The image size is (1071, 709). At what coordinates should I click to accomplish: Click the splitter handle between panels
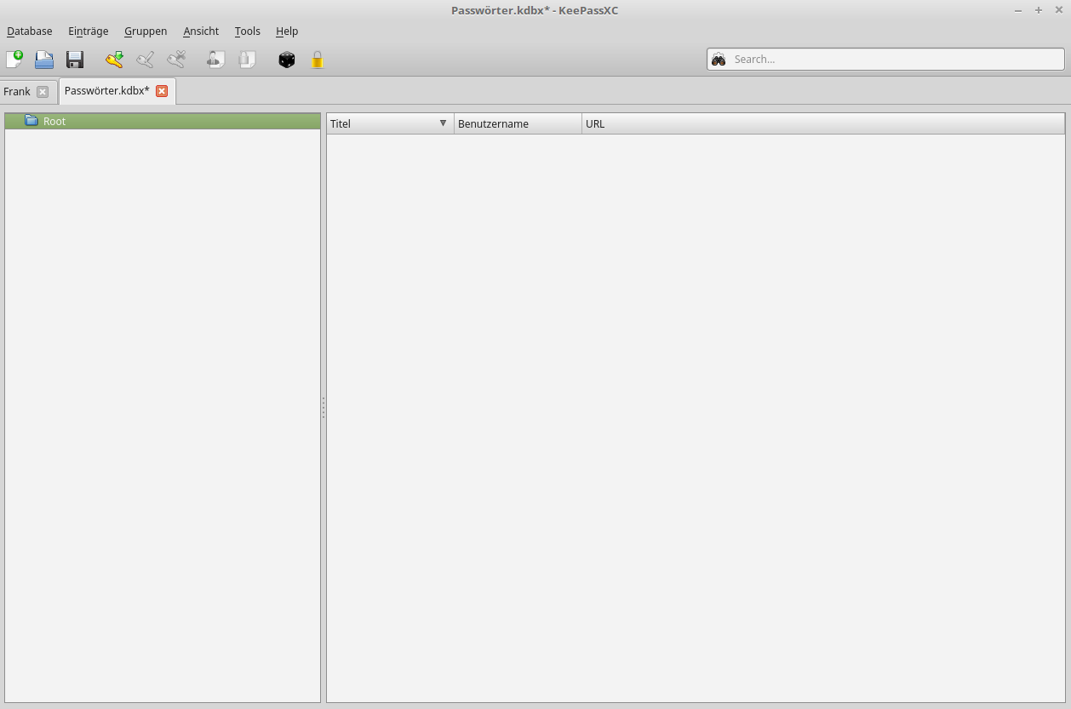(324, 408)
